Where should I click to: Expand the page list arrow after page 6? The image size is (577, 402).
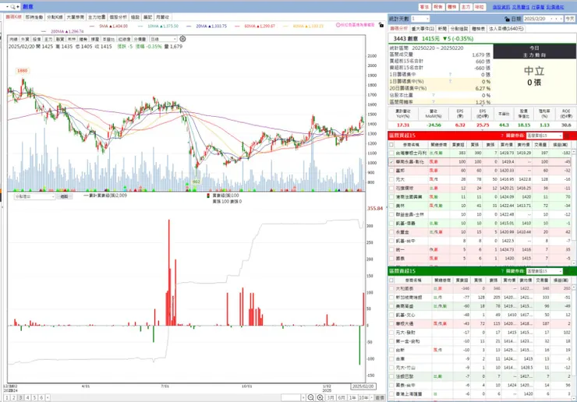(x=48, y=397)
